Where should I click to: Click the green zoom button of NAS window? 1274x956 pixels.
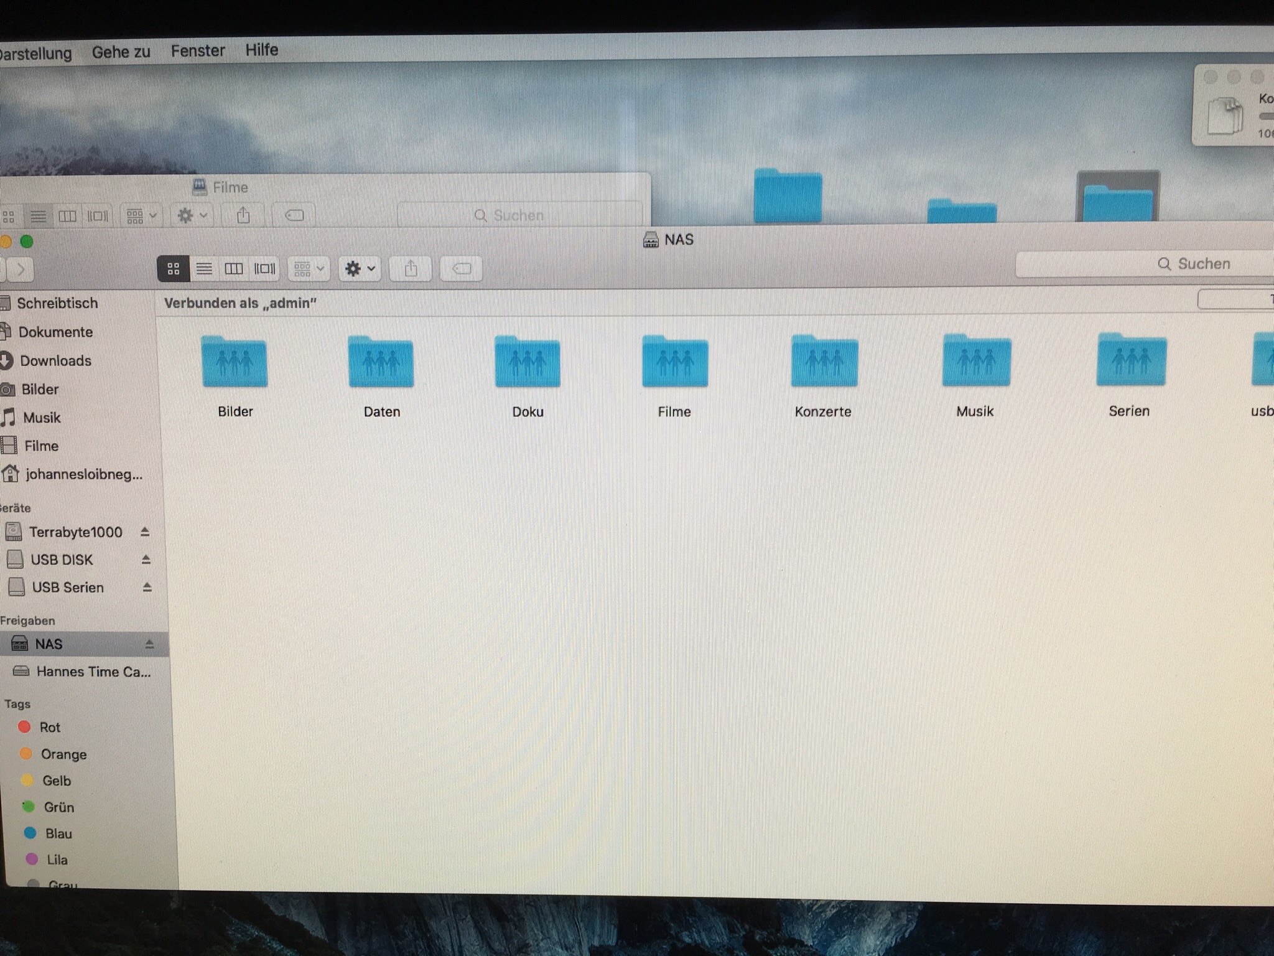point(27,241)
